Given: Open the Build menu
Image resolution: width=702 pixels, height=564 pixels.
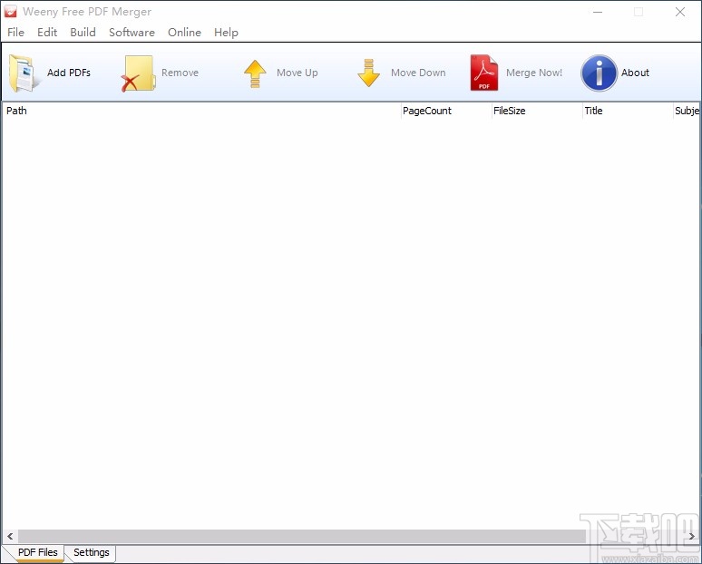Looking at the screenshot, I should coord(83,33).
